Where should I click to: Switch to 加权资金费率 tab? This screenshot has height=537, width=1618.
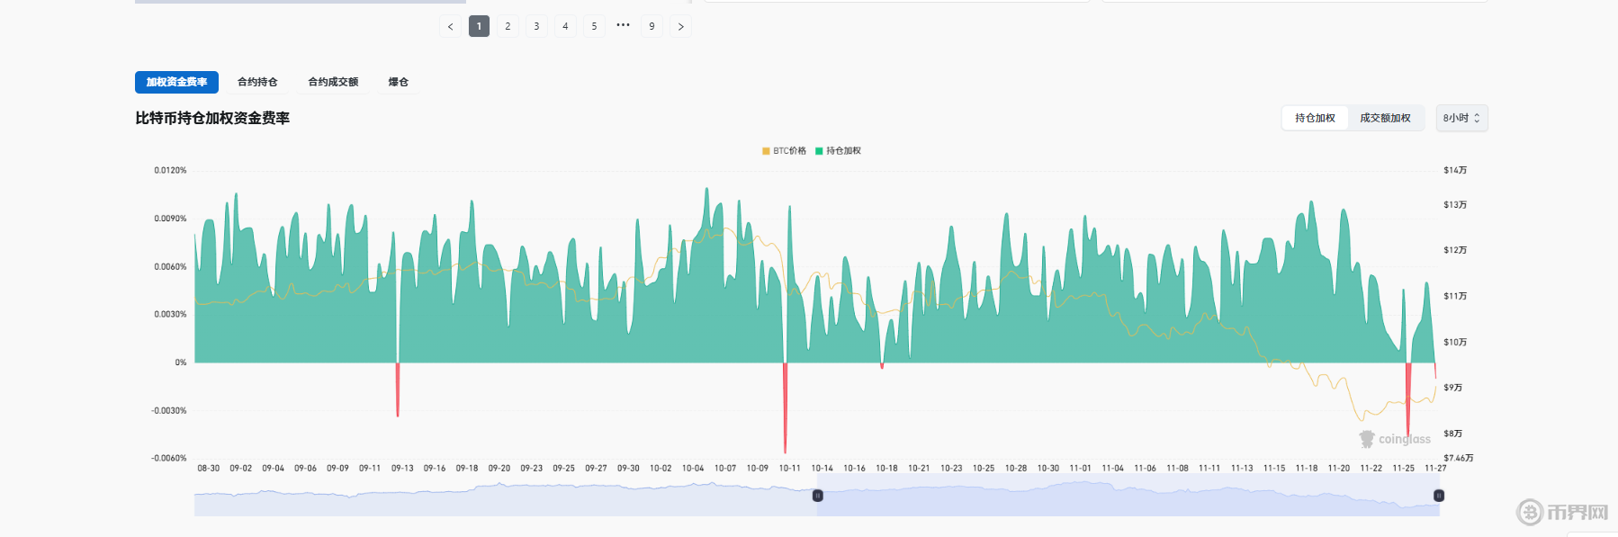click(x=176, y=82)
